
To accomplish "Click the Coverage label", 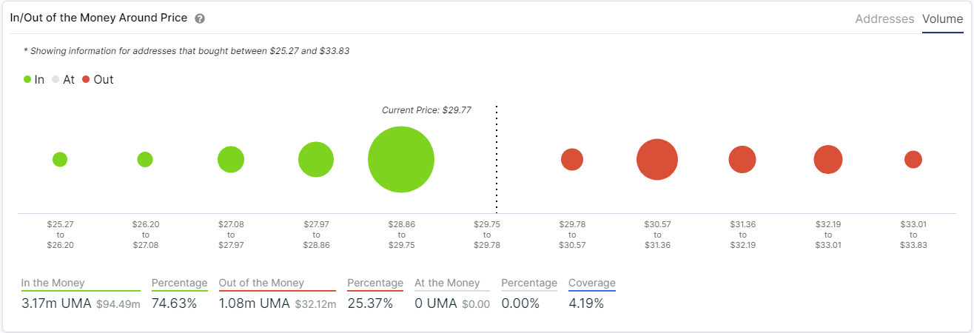I will coord(592,283).
